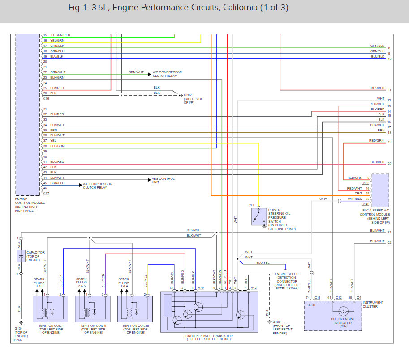Click the G202 (RIGHT SIDE OF I/P) label
Viewport: 409px width, 355px height.
(193, 99)
